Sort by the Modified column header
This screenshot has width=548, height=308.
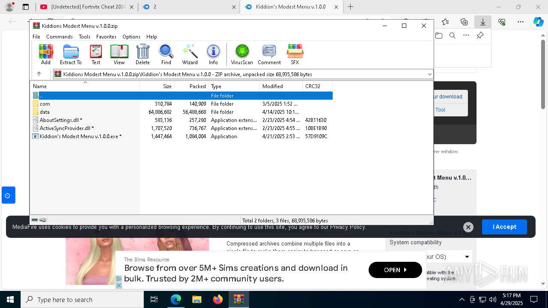point(281,86)
